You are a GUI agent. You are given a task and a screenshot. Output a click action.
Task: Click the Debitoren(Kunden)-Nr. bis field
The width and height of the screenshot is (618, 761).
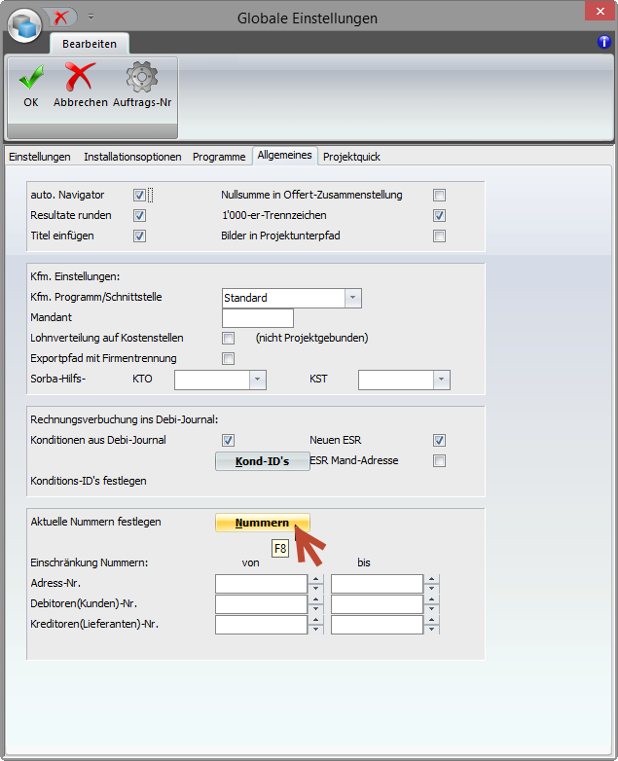[377, 603]
